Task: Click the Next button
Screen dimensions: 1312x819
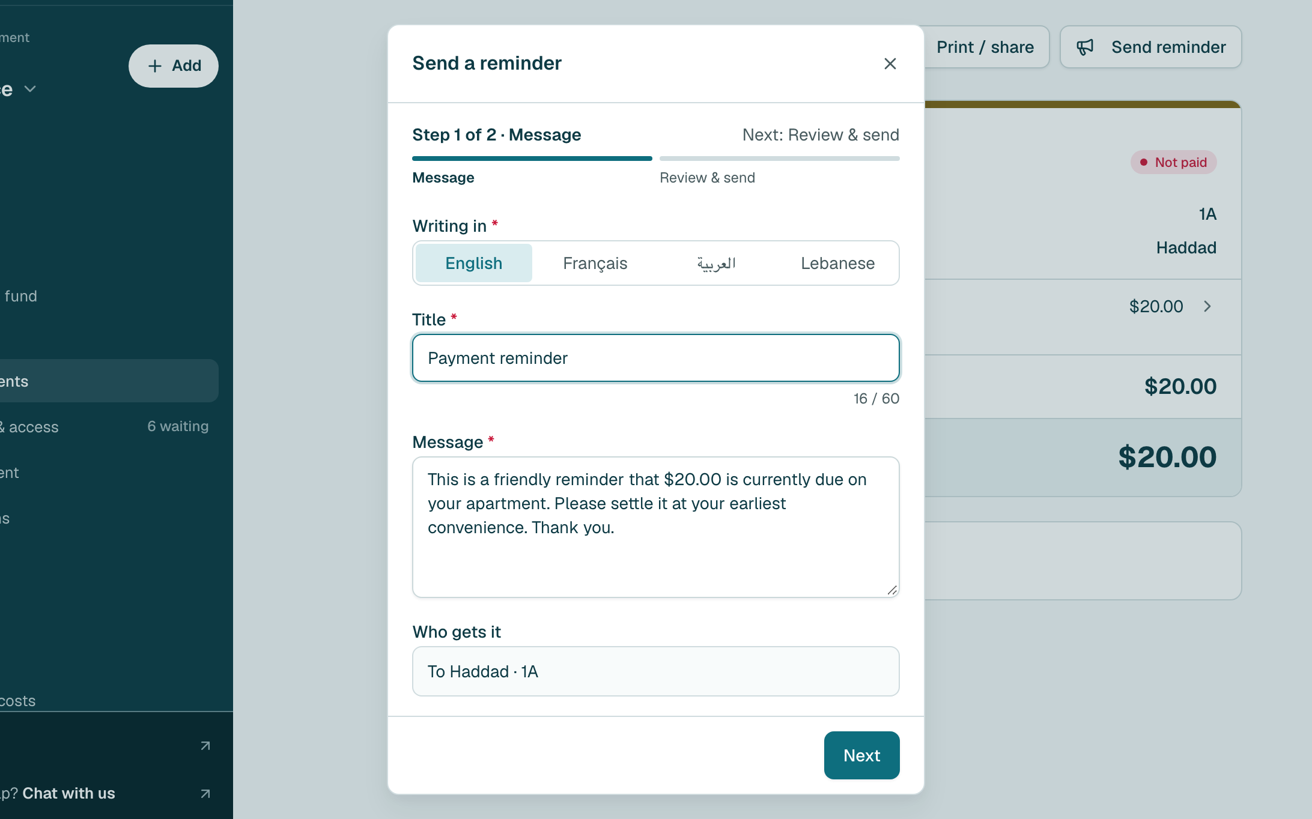Action: click(x=861, y=755)
